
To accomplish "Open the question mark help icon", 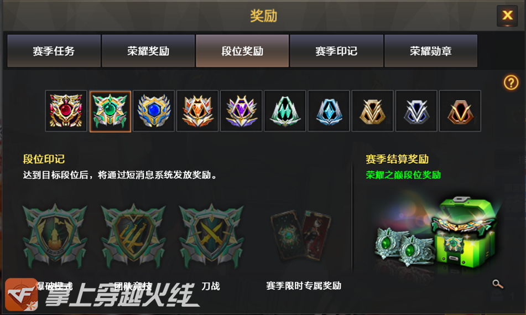I will click(511, 82).
